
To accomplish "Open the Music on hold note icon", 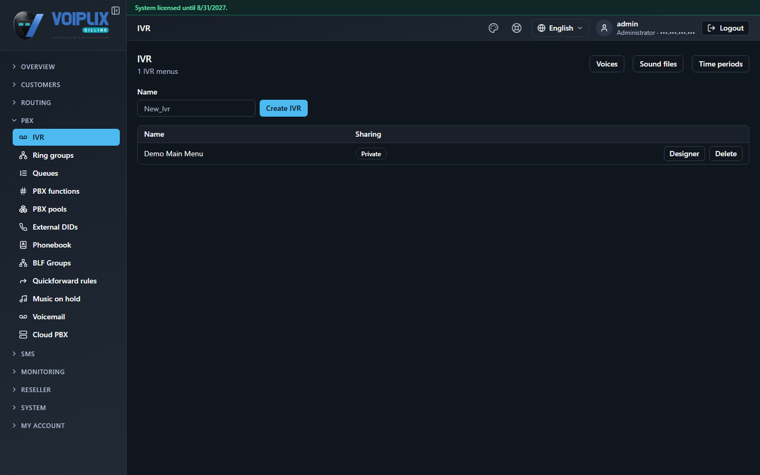I will (23, 299).
